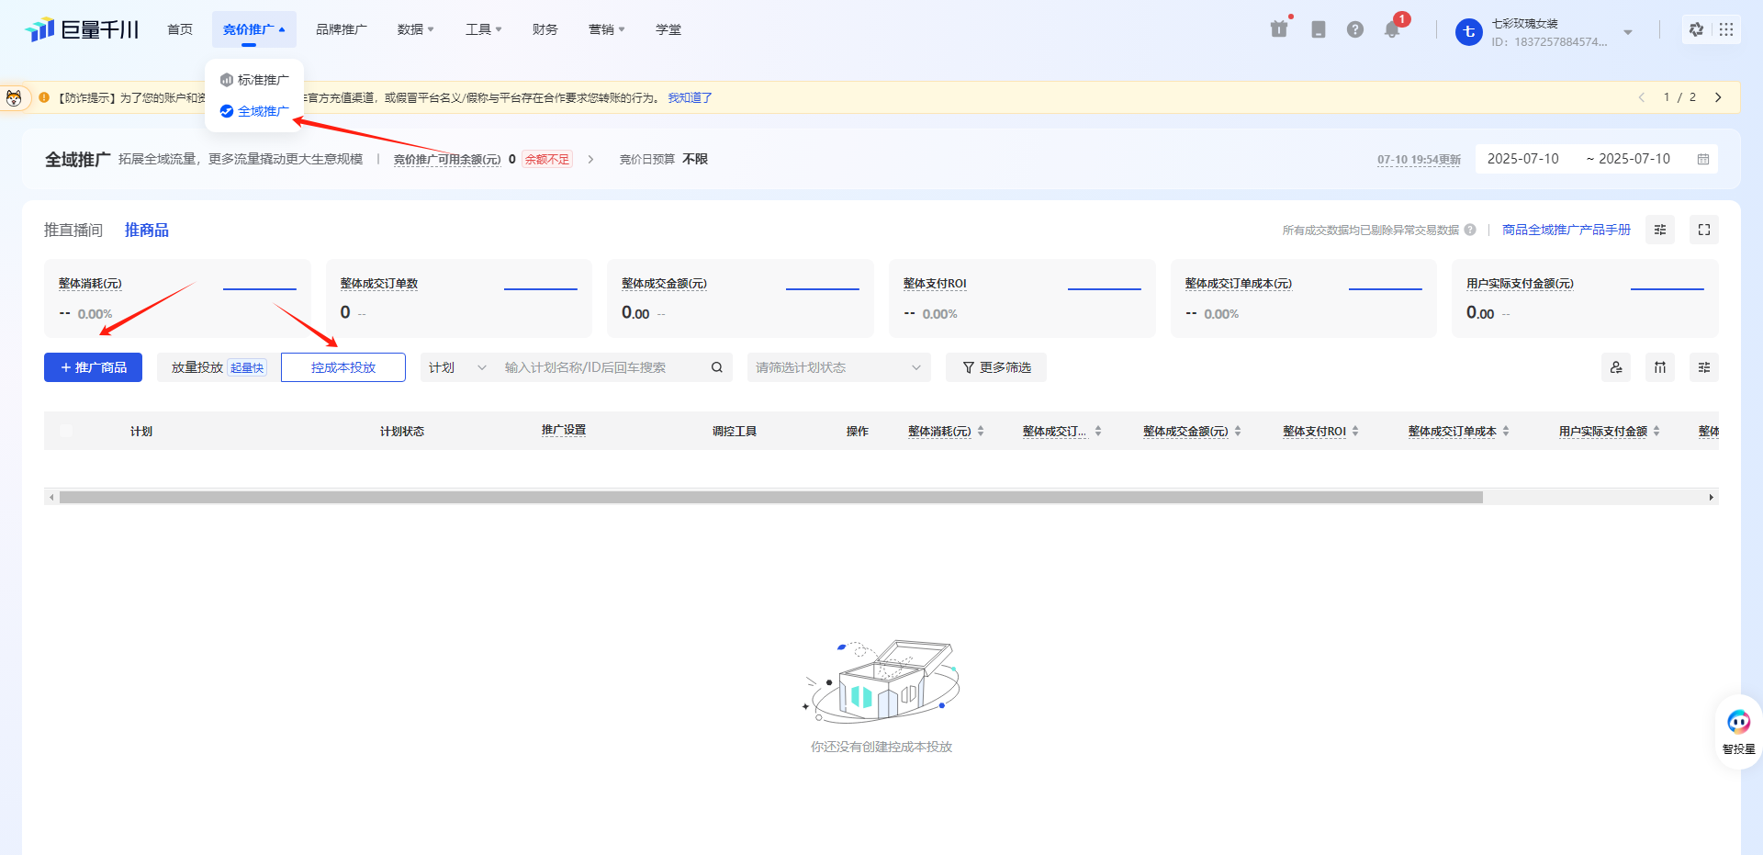Click the blue 推广商品 button

coord(93,367)
